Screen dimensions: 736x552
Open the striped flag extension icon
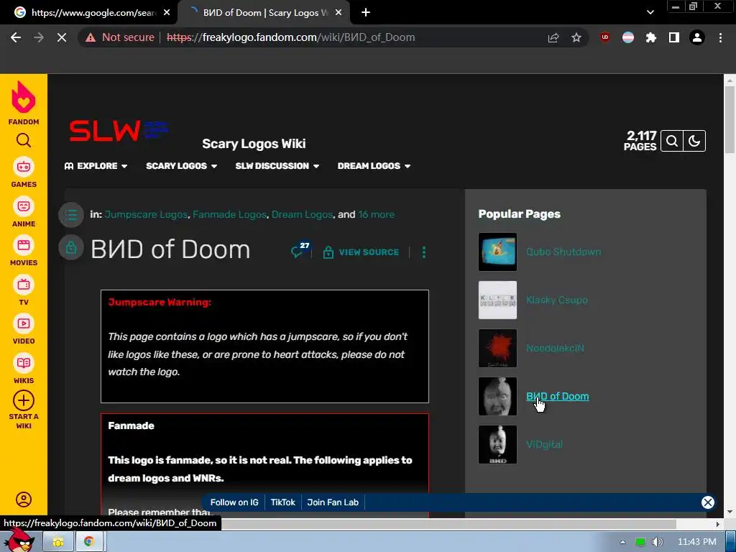pyautogui.click(x=628, y=37)
